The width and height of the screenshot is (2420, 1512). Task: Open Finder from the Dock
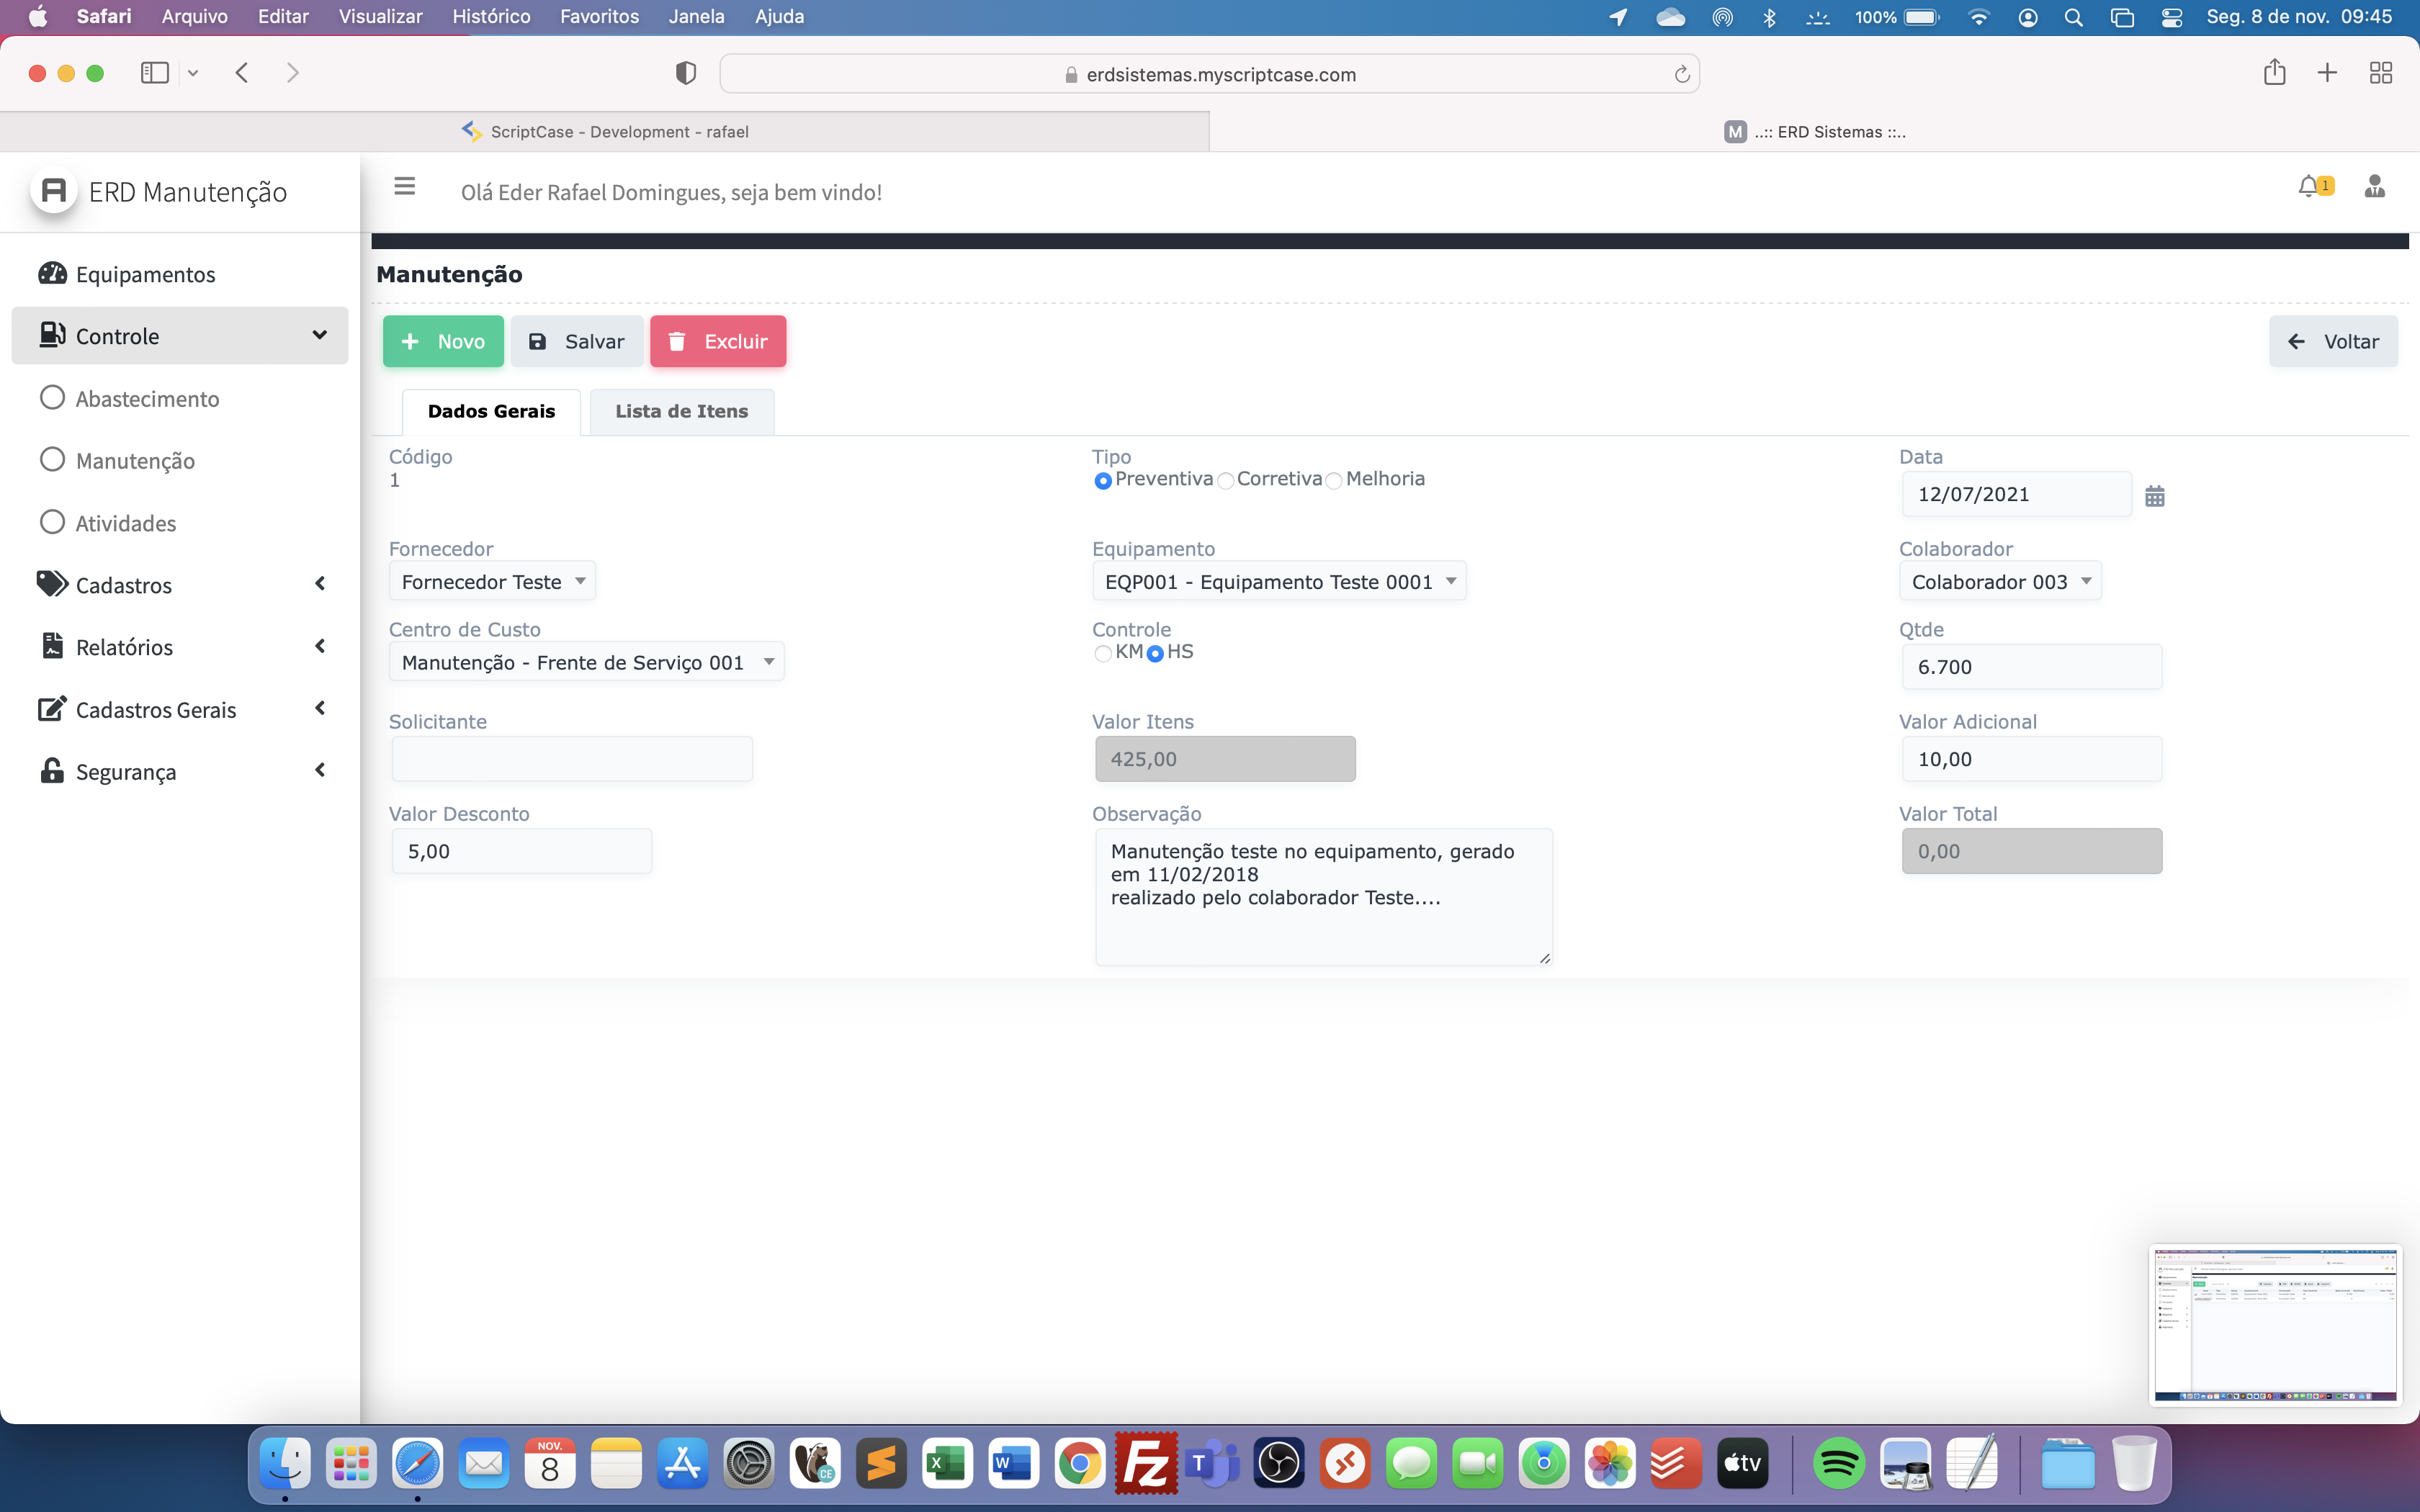click(285, 1464)
